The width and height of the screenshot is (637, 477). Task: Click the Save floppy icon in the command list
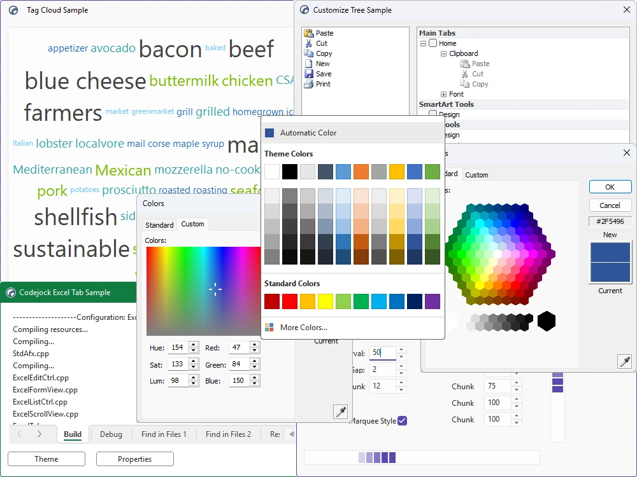pyautogui.click(x=309, y=74)
